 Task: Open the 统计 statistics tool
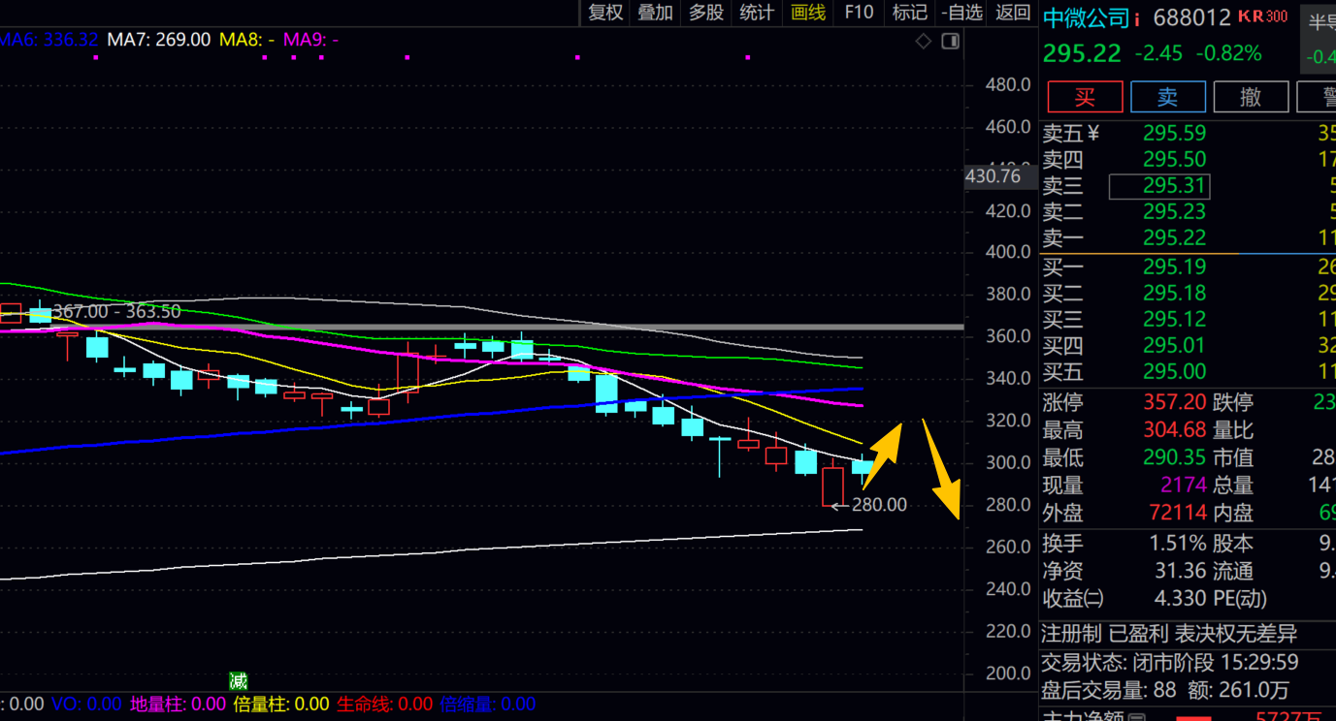tap(757, 13)
